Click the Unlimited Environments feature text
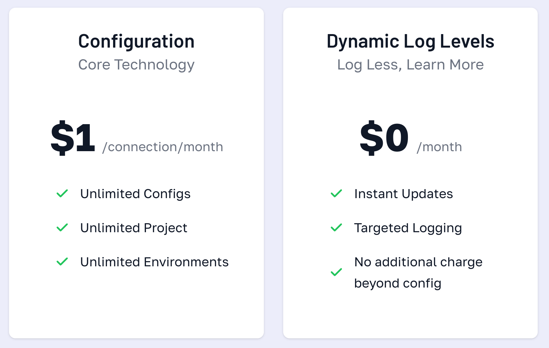The height and width of the screenshot is (348, 549). point(154,262)
